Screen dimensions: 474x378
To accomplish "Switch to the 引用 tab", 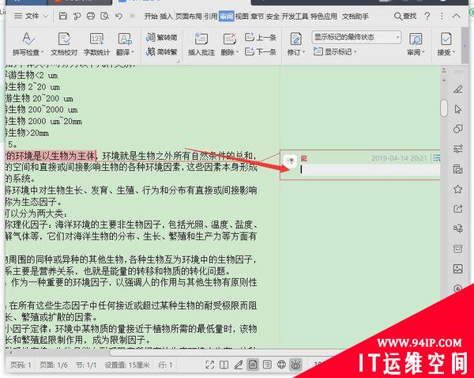I will pos(210,17).
